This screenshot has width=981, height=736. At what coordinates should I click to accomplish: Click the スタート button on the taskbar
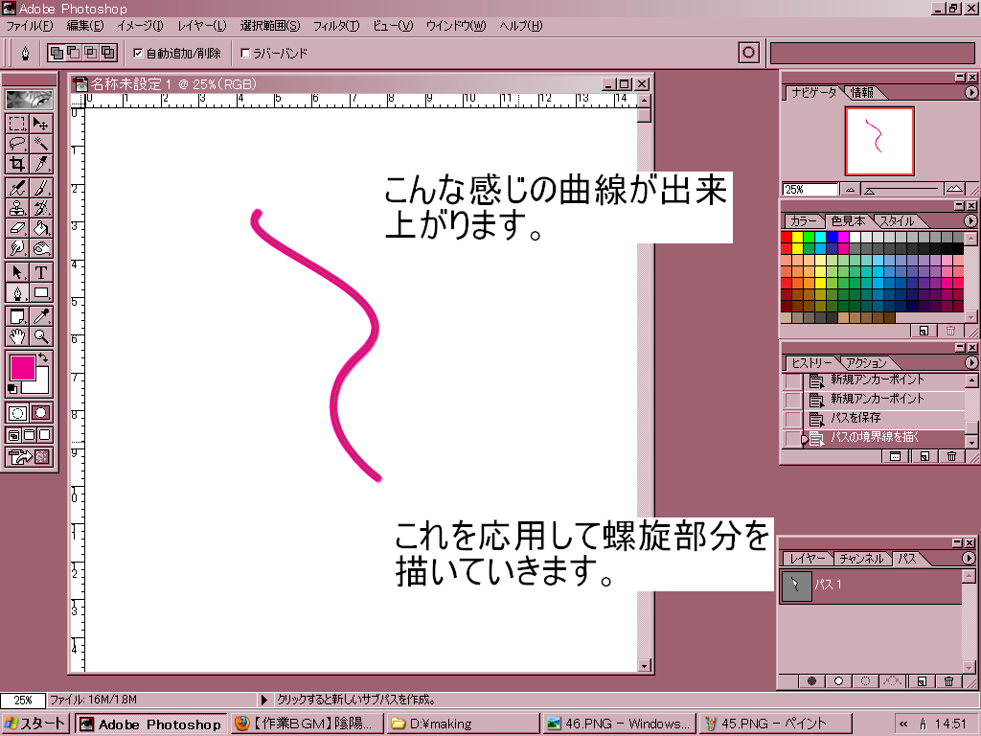[x=35, y=724]
